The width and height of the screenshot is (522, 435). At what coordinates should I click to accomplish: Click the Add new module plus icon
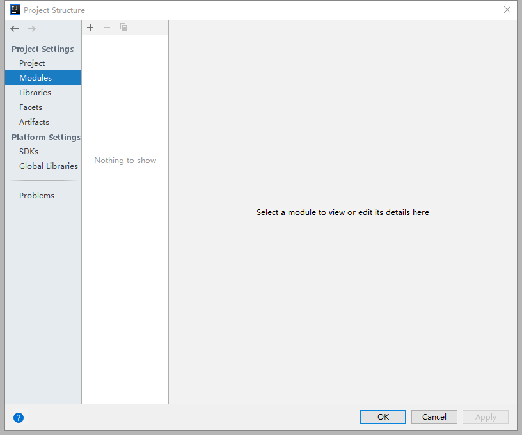pos(90,28)
